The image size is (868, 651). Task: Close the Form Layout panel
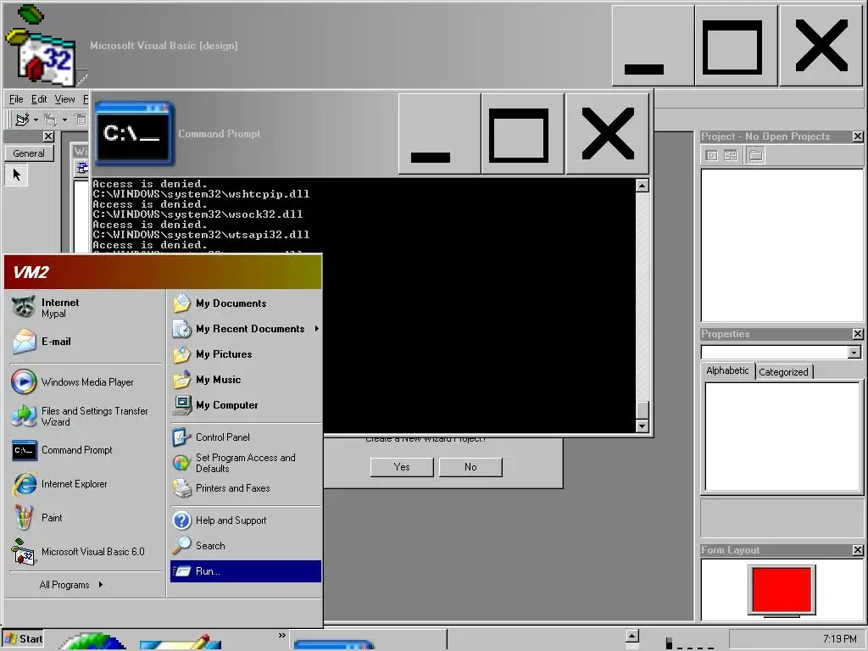(858, 549)
